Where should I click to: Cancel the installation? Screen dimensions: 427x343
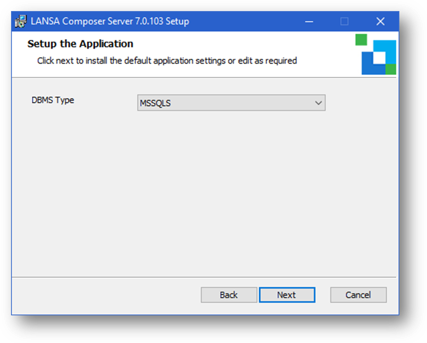coord(358,295)
